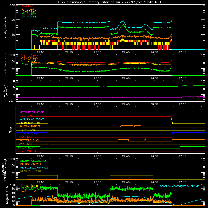The image size is (208, 208).
Task: Select the SC_TRANSMITTER flag label
Action: [30, 126]
